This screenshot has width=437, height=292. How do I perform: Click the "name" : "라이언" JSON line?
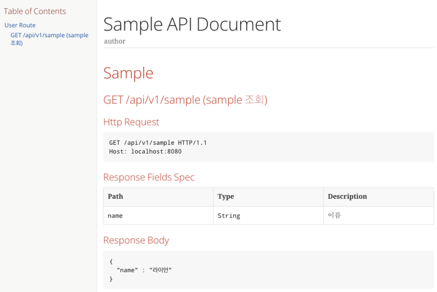tap(144, 270)
